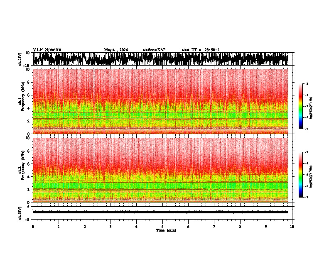Screen dimensions: 329x254
Task: Click the "4" kHz tick on ch.2 spectrogram
Action: (x=29, y=177)
